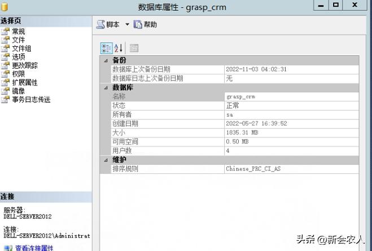Image resolution: width=372 pixels, height=251 pixels.
Task: Click the 所有者 value sa
Action: click(230, 115)
